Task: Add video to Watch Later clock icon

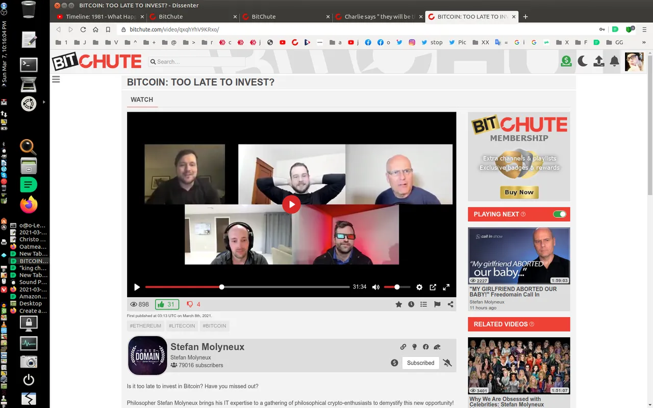Action: click(x=411, y=304)
